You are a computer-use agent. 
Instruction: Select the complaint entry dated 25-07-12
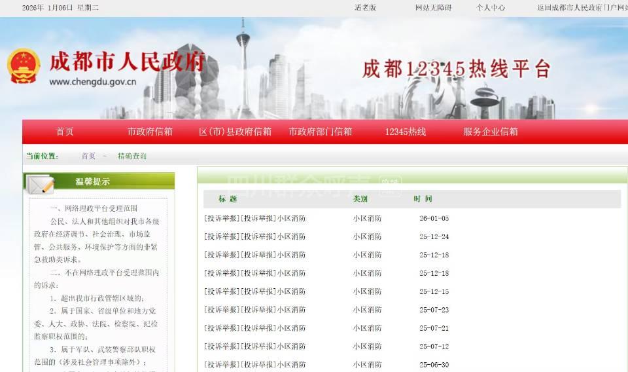click(x=254, y=346)
